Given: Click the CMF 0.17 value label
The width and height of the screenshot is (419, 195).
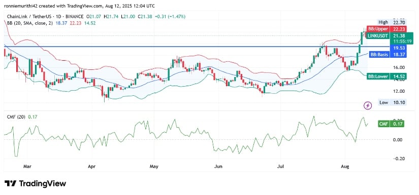Looking at the screenshot, I should tap(391, 124).
